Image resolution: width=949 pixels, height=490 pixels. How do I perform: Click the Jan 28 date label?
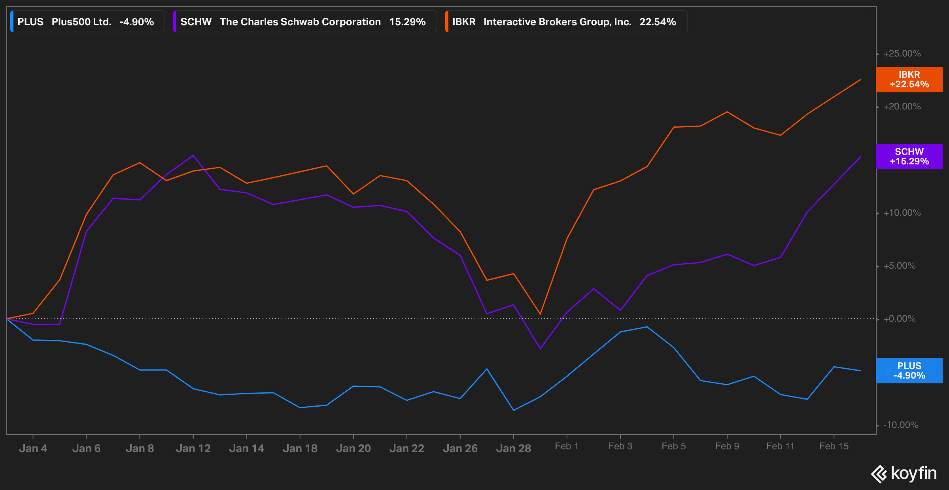click(x=513, y=449)
